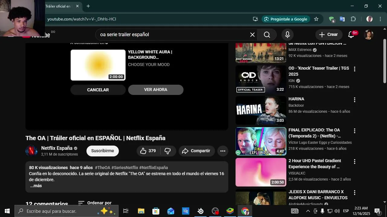
Task: Open a new browser tab with the plus
Action: point(88,6)
